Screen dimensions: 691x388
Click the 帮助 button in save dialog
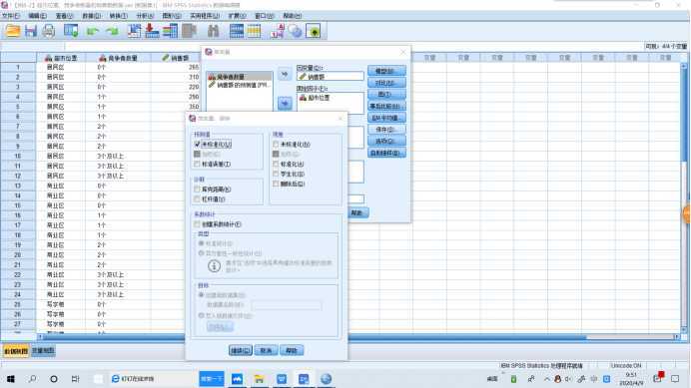[292, 350]
